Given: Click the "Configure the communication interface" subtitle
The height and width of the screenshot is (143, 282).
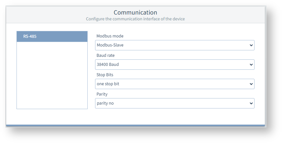Looking at the screenshot, I should 135,19.
